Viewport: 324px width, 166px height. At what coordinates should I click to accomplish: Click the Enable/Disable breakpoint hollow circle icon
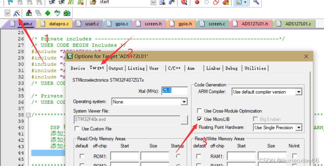pos(206,2)
